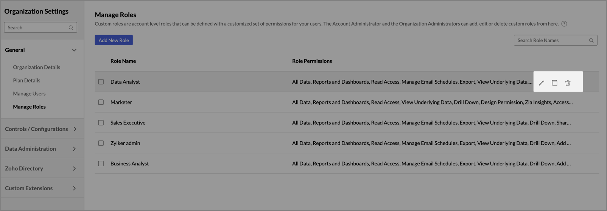Focus the Search Role Names field
Viewport: 607px width, 211px height.
pos(556,40)
